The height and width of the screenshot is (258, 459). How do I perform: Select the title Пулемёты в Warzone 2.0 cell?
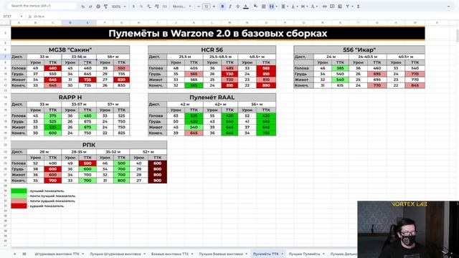[218, 34]
